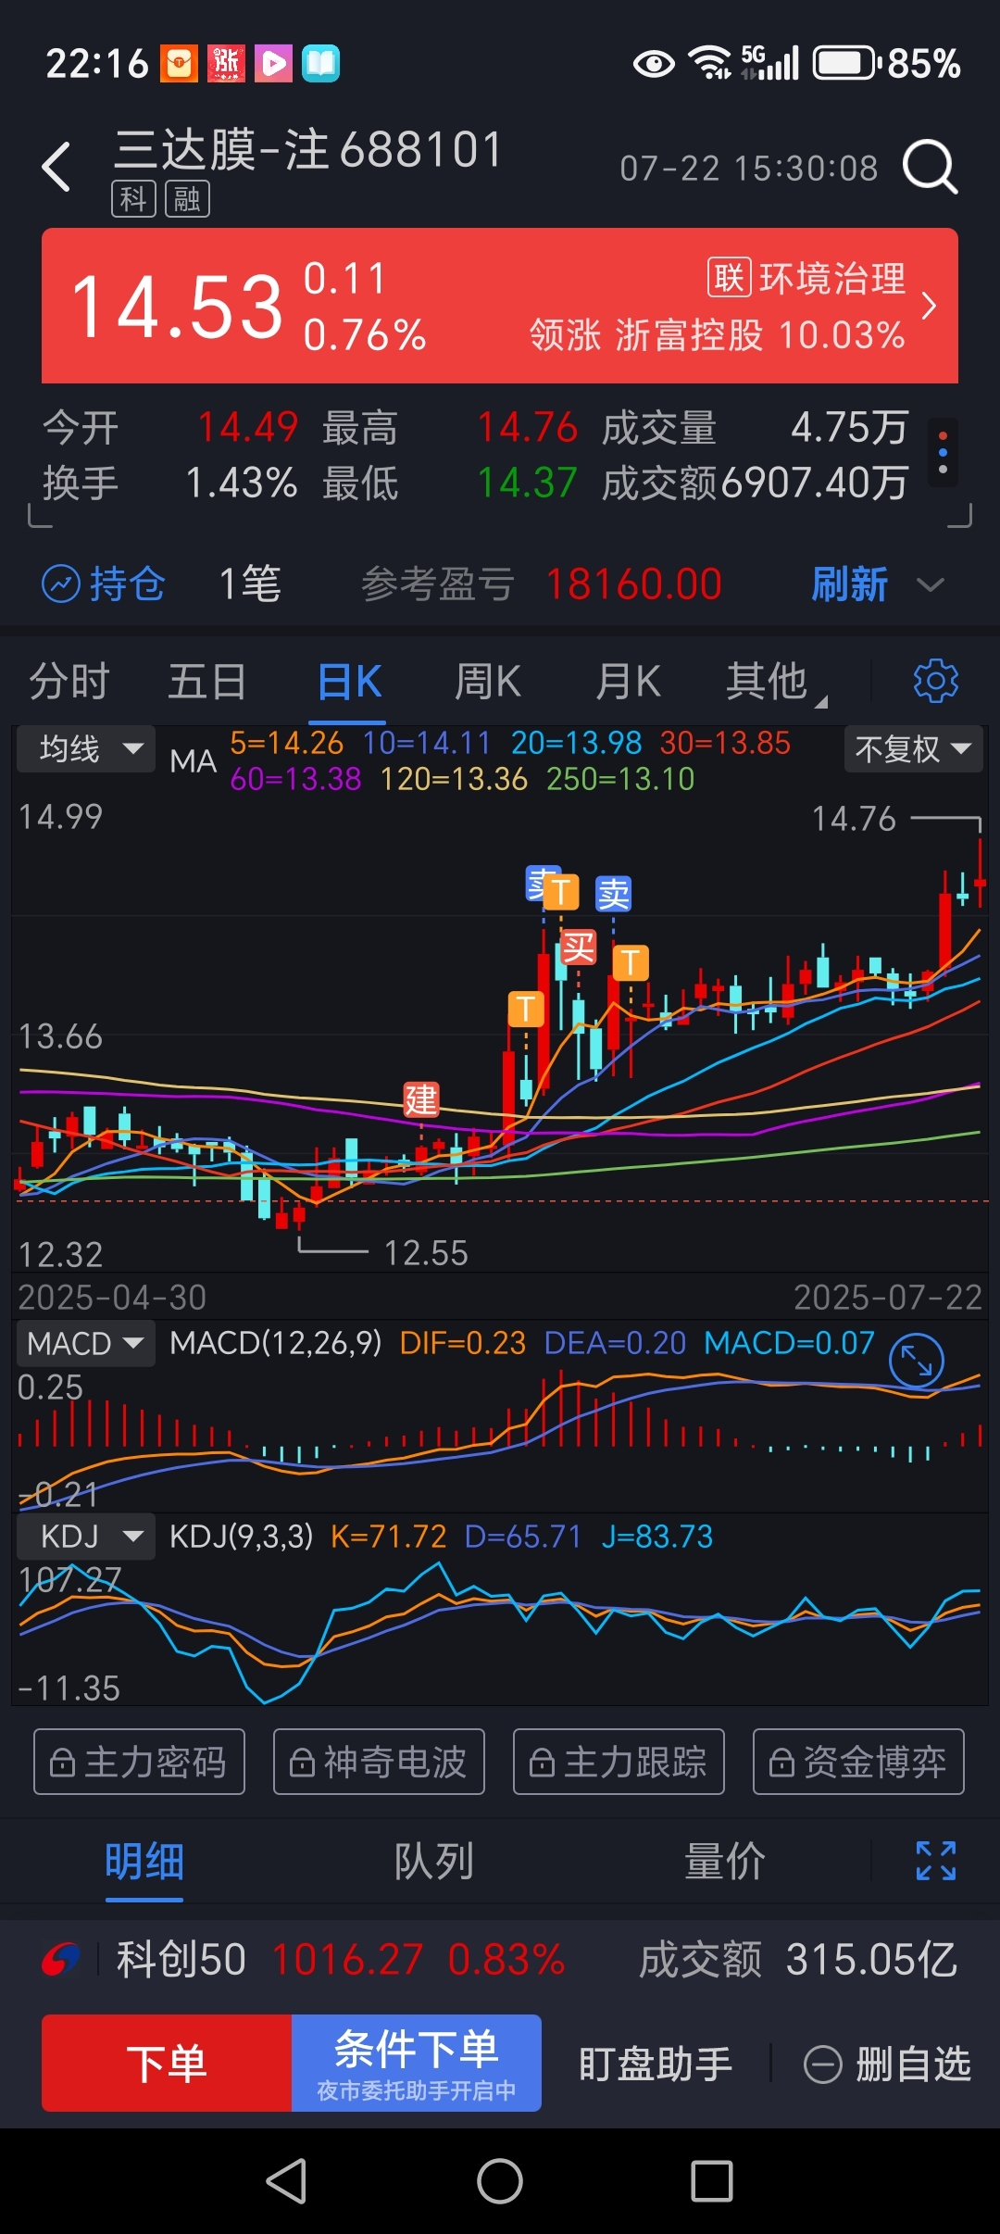Open the KDJ indicator dropdown
Viewport: 1000px width, 2234px height.
pos(86,1537)
